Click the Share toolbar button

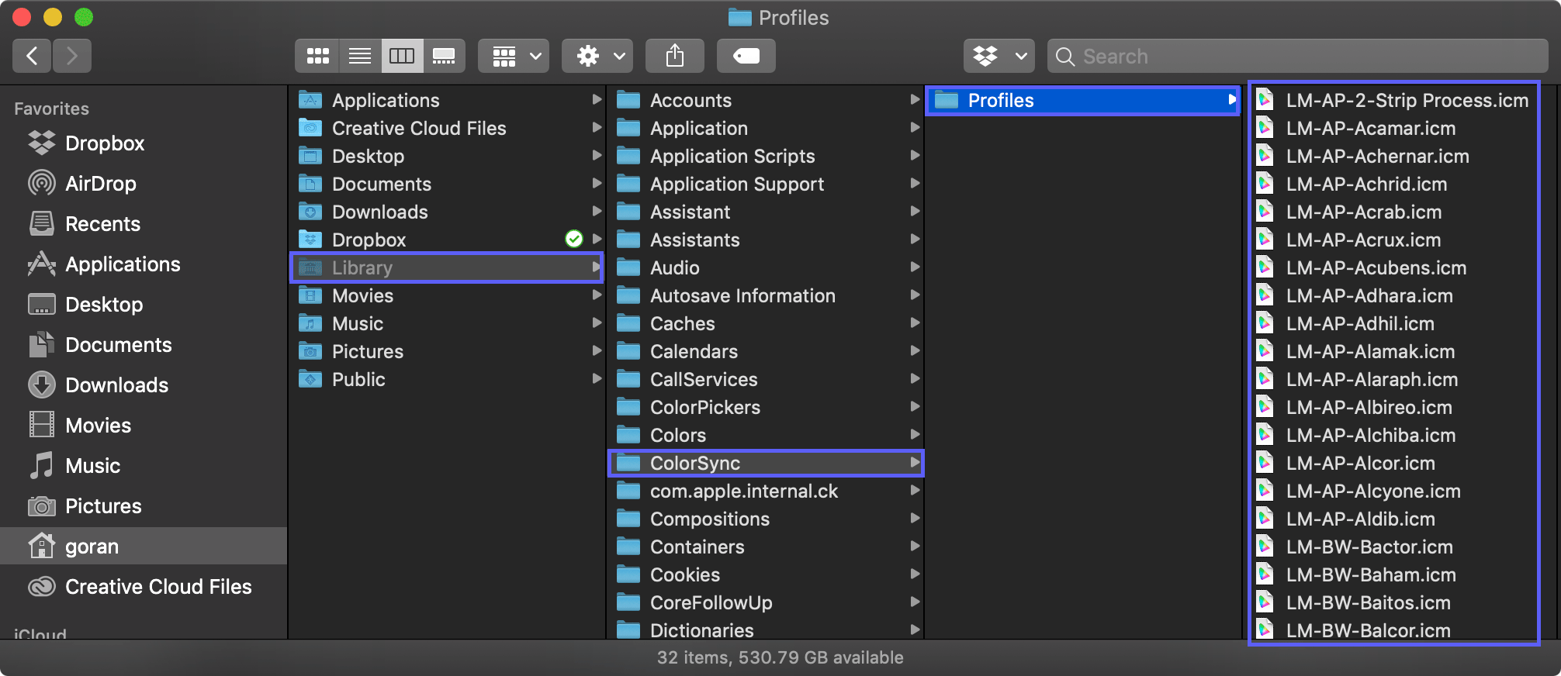[675, 56]
